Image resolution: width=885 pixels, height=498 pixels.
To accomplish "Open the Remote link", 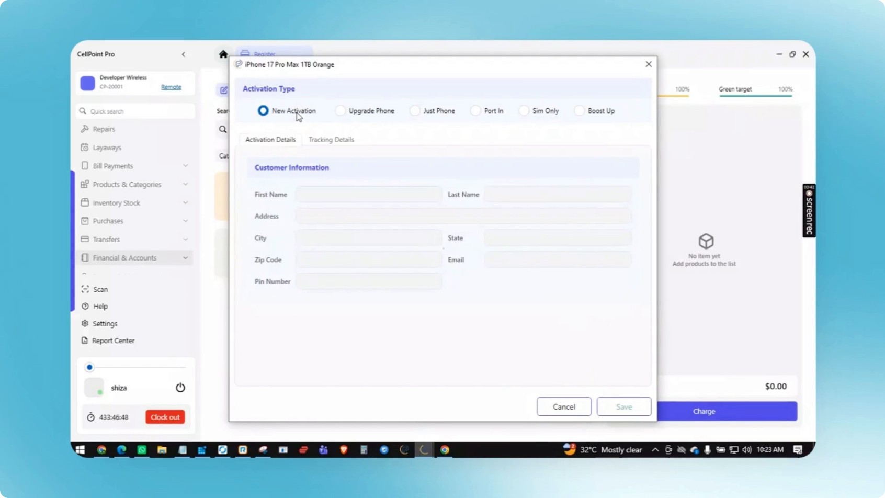I will click(x=171, y=87).
